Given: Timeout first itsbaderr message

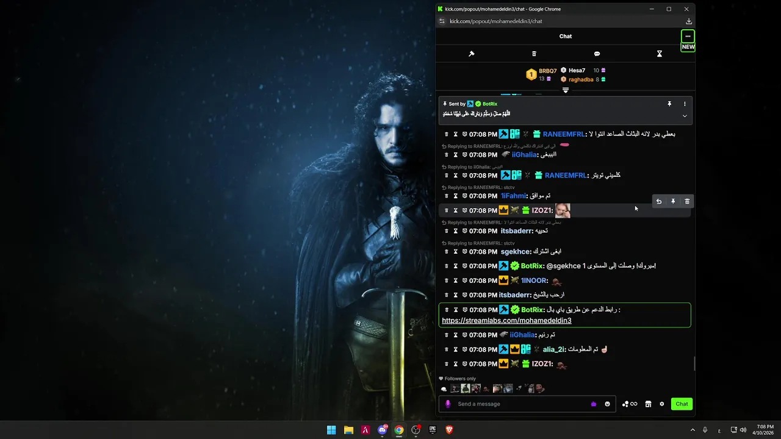Looking at the screenshot, I should click(455, 231).
